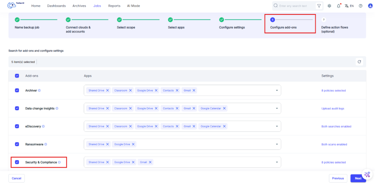Open the user profile avatar
Image resolution: width=375 pixels, height=185 pixels.
369,6
